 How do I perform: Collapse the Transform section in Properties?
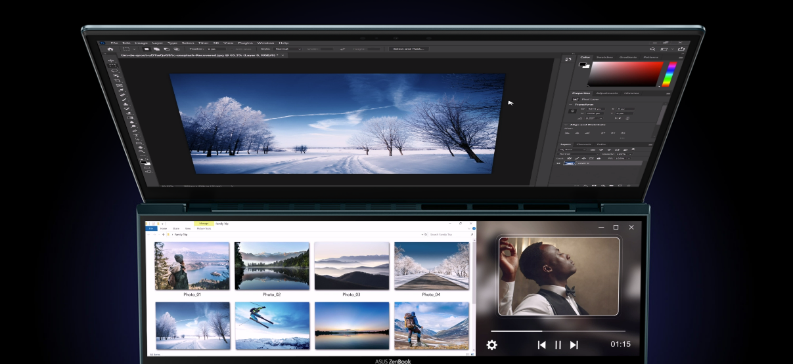coord(571,105)
